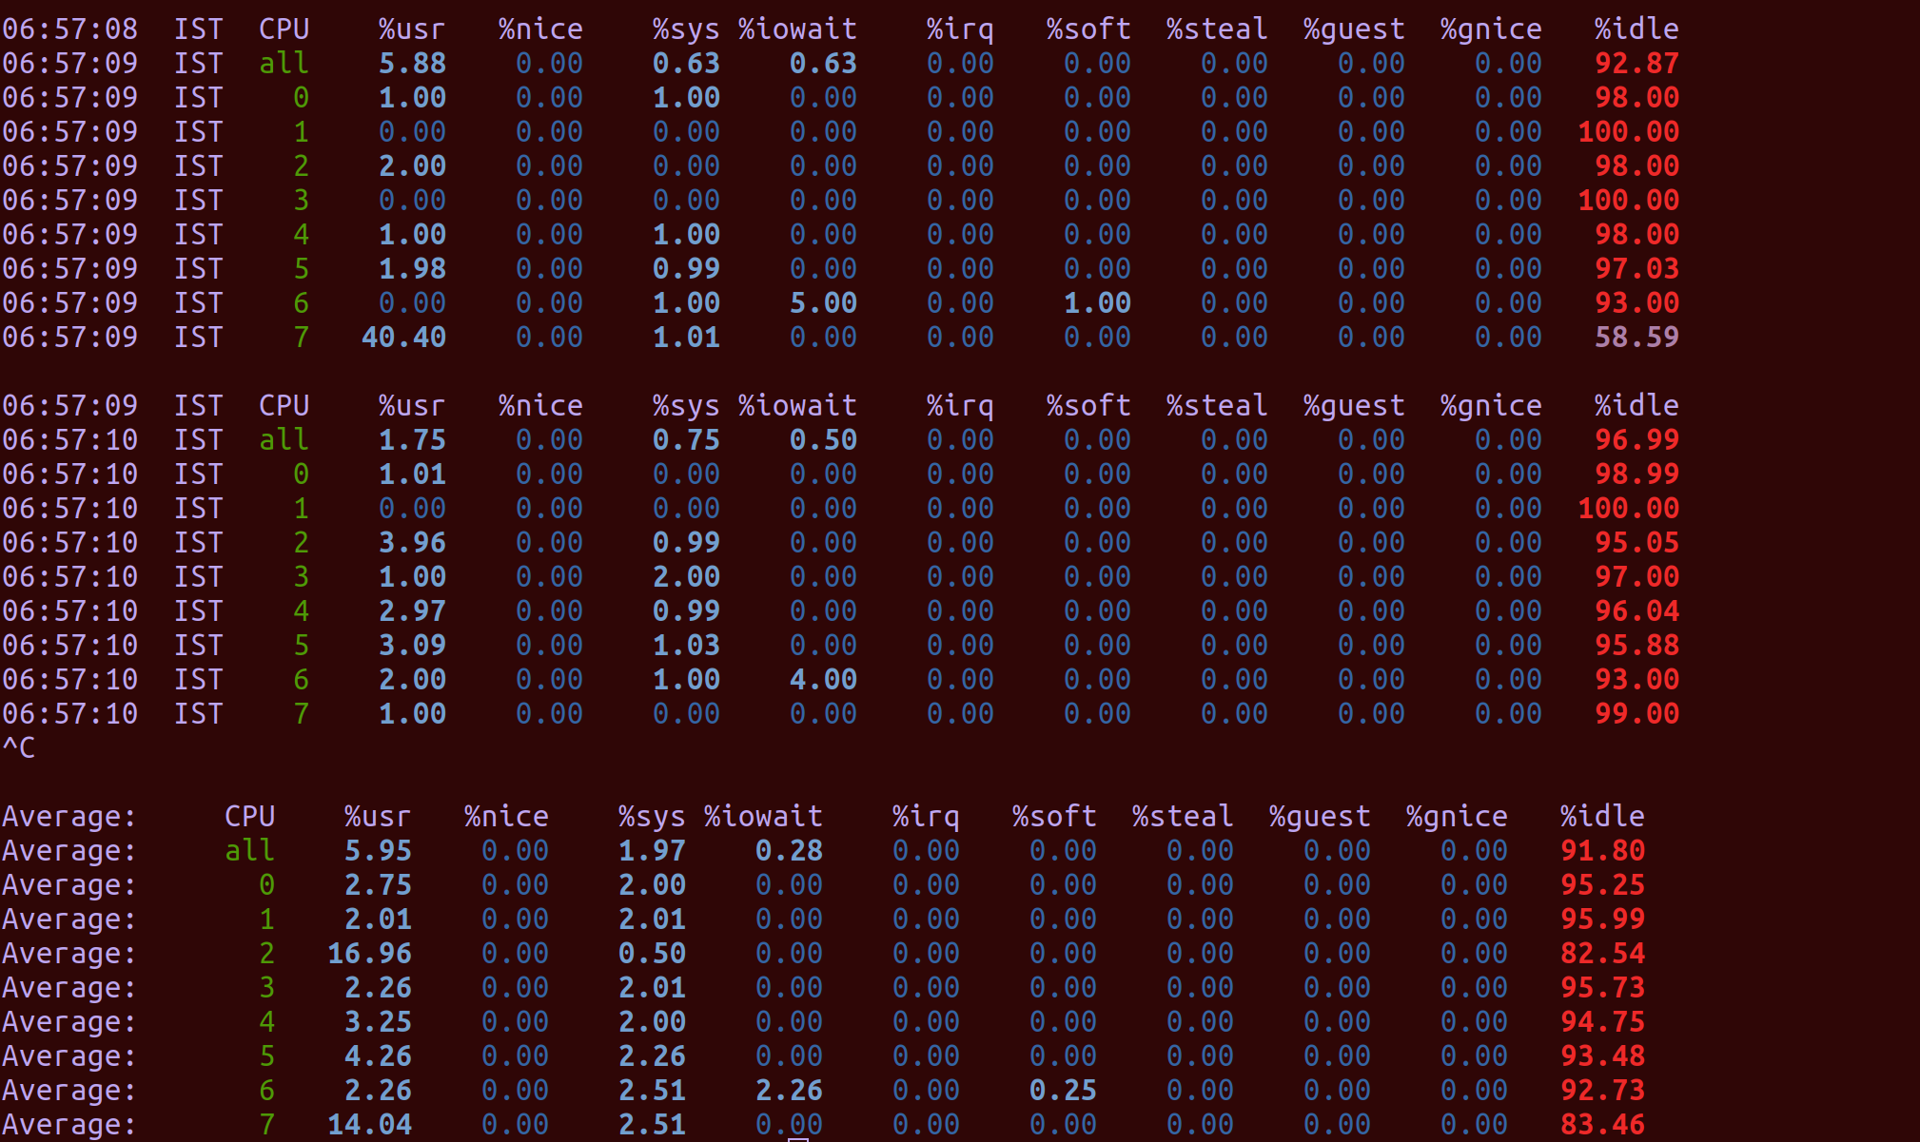
Task: Click the 0.50 average %sys for CPU 2
Action: coord(652,954)
